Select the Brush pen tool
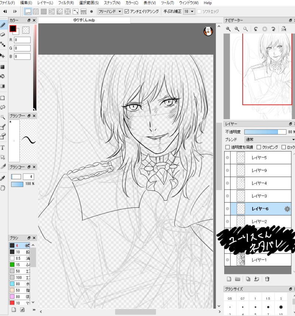The image size is (295, 316). tap(3, 25)
